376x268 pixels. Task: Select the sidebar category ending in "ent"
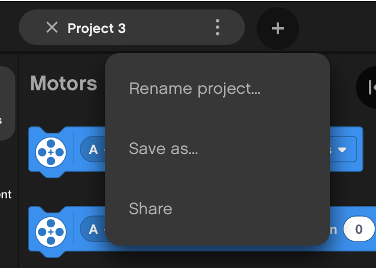[x=5, y=194]
